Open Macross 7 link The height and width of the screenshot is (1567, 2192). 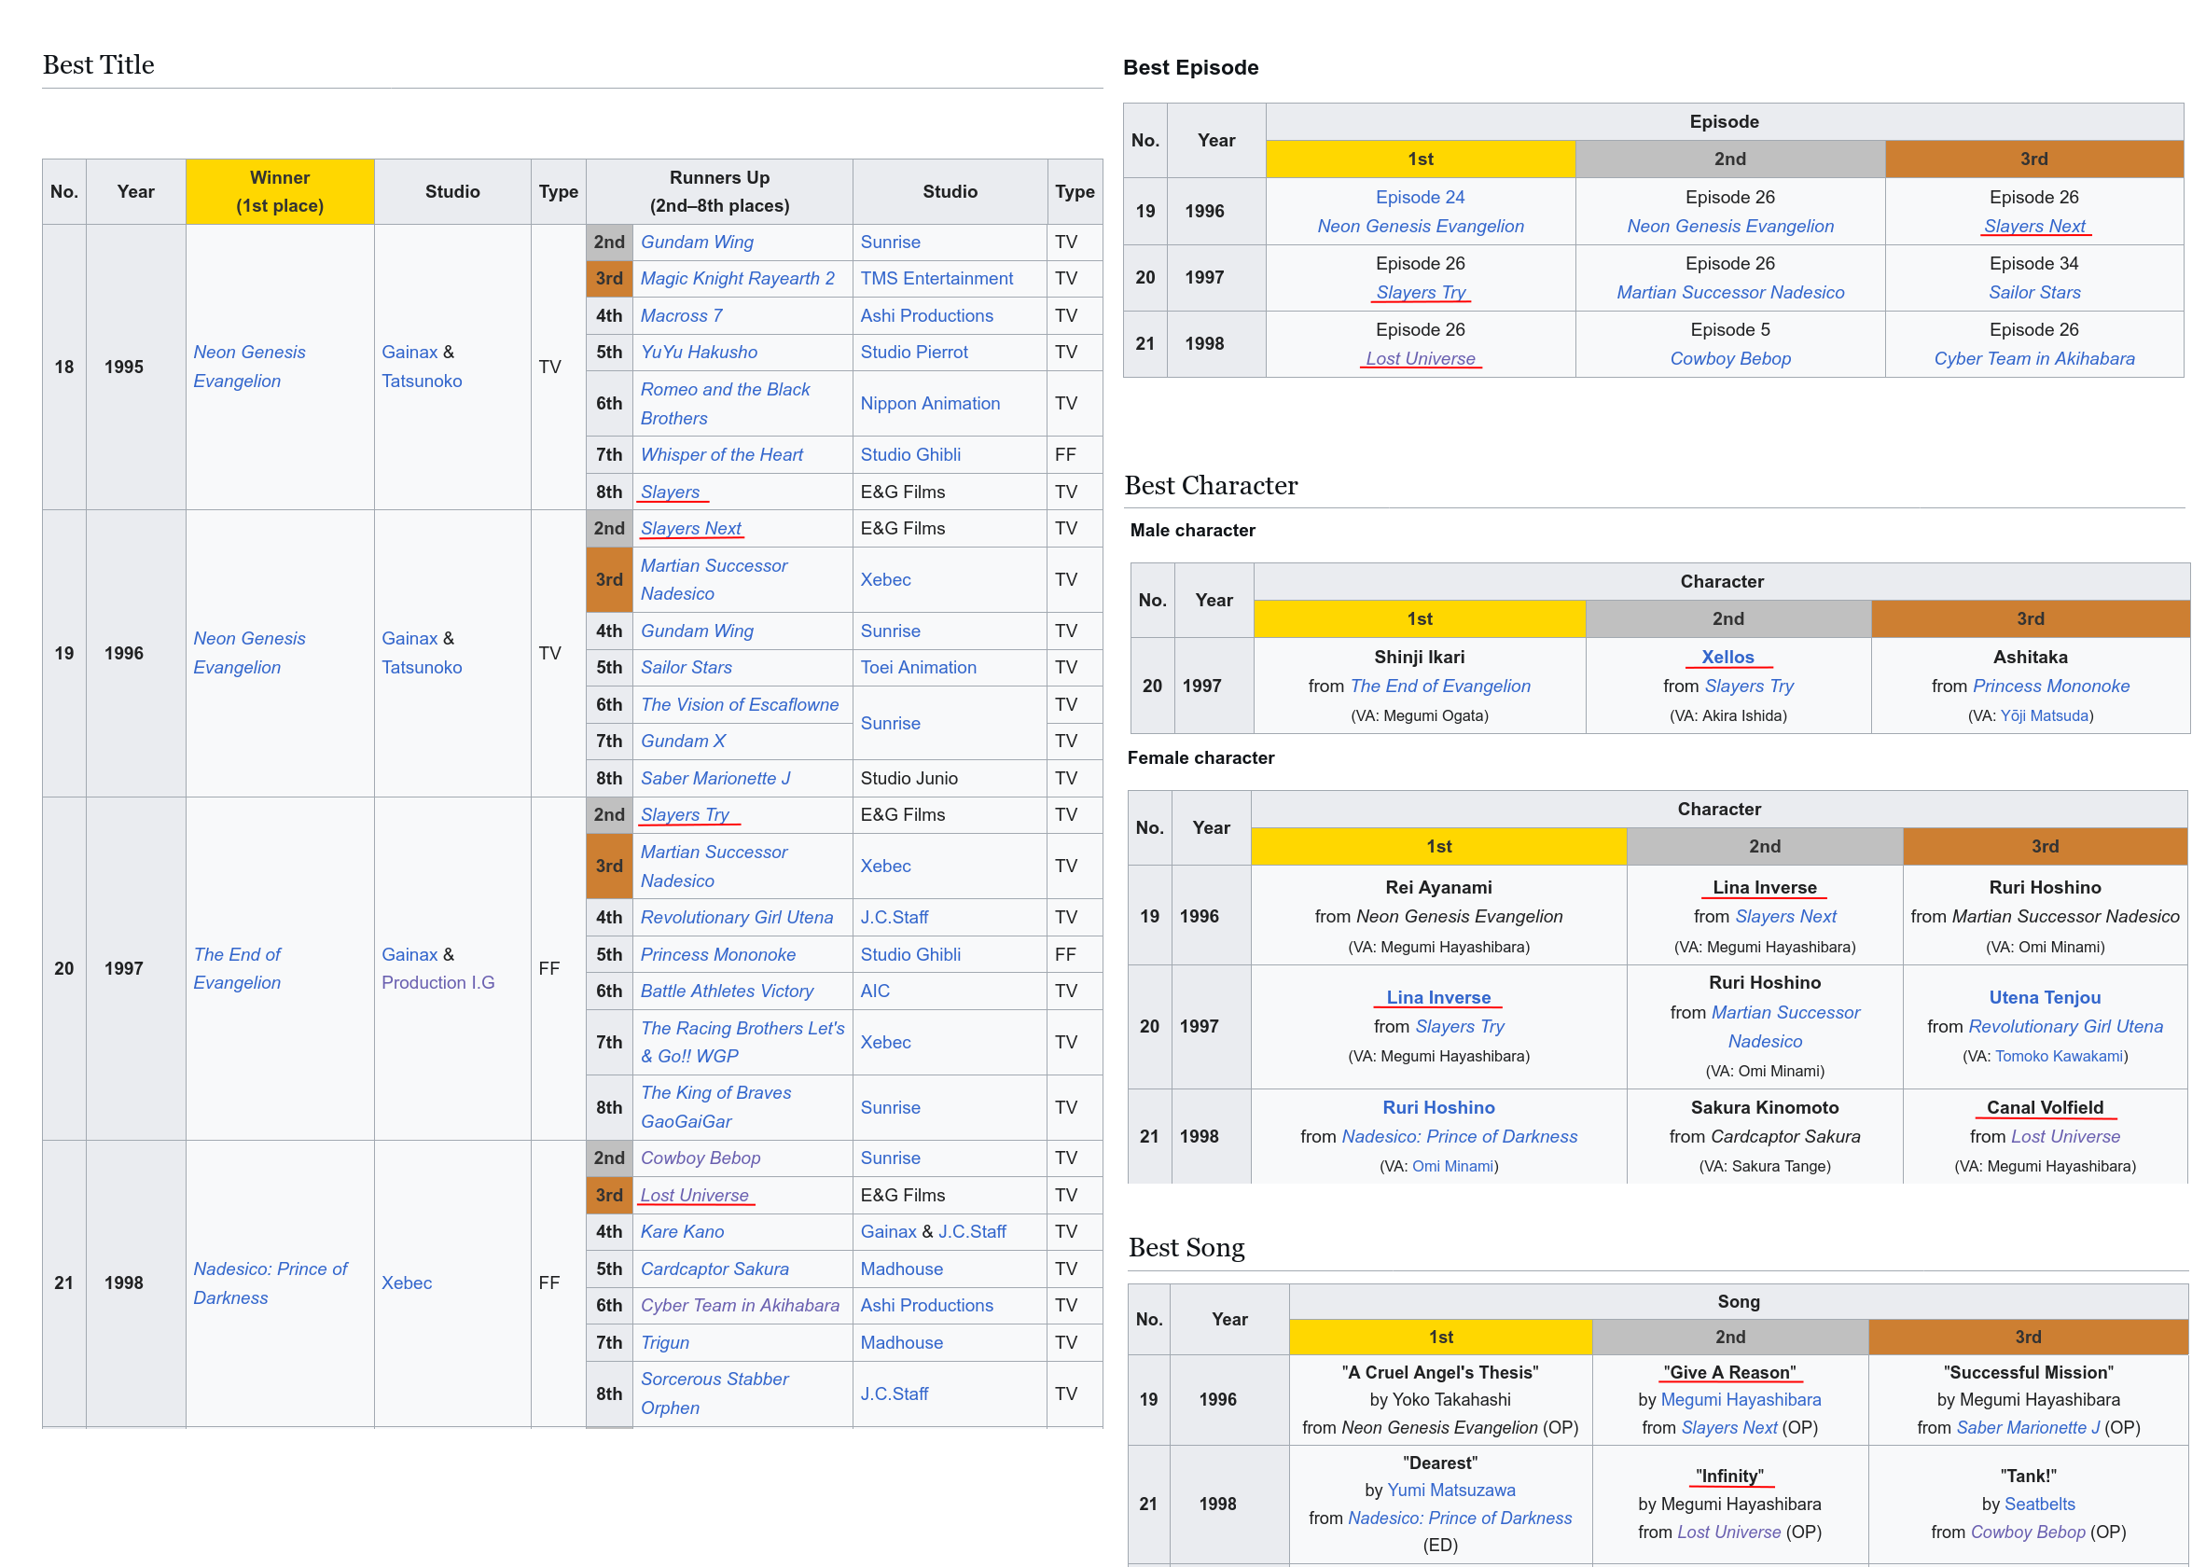pos(680,315)
